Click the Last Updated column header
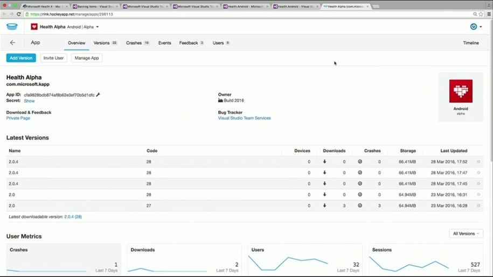This screenshot has height=277, width=493. [x=454, y=151]
